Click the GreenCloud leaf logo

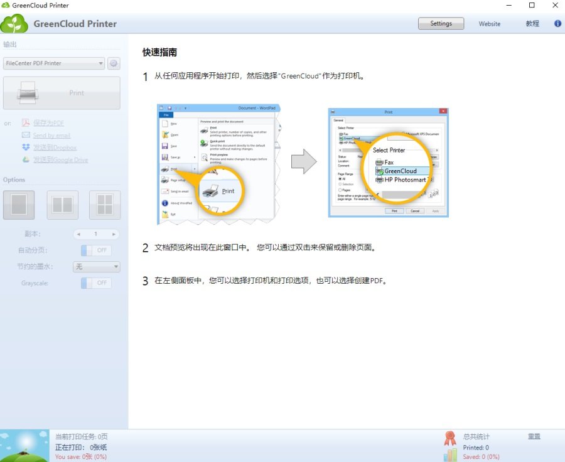coord(14,23)
